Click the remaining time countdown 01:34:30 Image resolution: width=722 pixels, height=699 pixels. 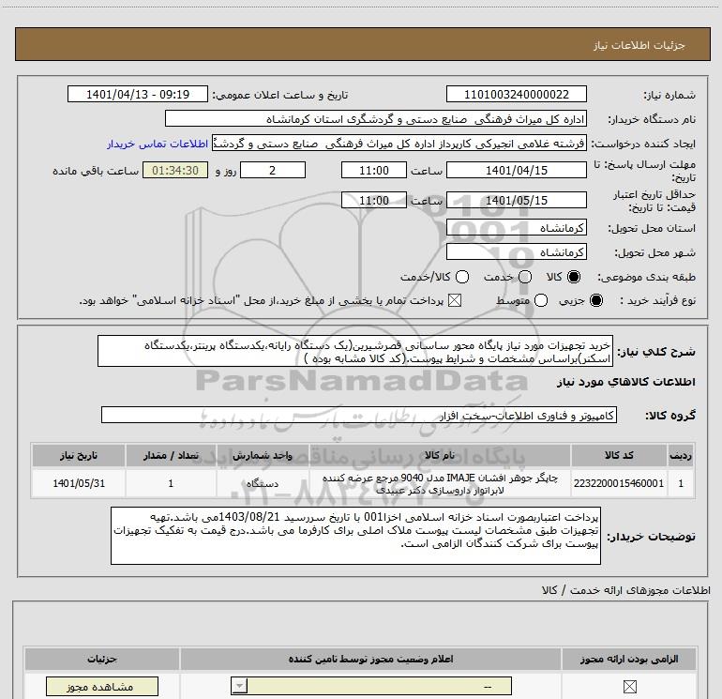click(175, 170)
